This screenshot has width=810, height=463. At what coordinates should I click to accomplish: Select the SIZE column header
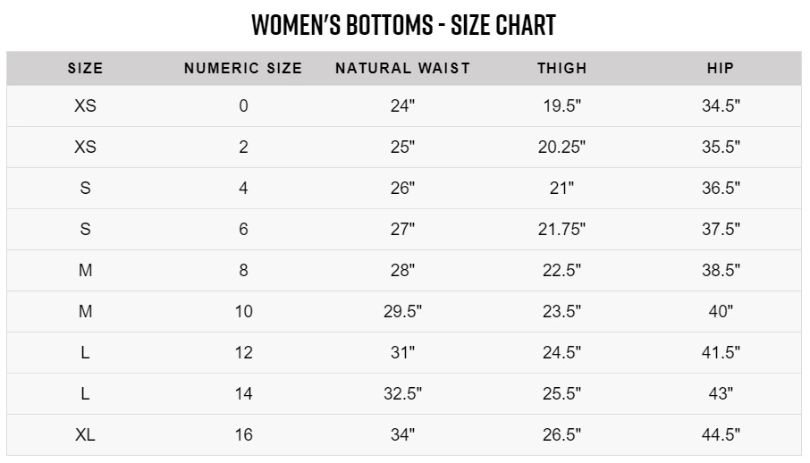(x=86, y=68)
